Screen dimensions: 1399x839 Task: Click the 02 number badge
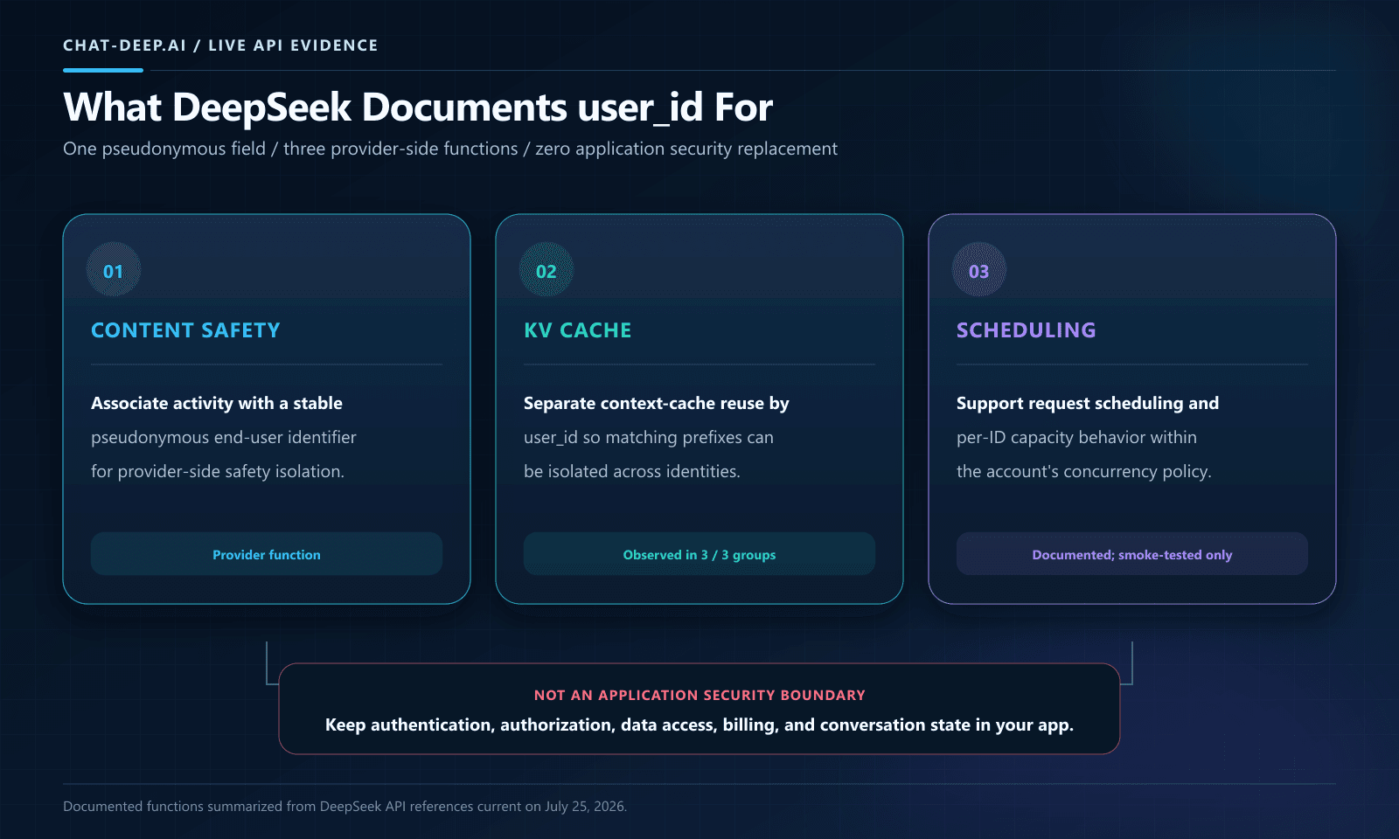tap(546, 270)
